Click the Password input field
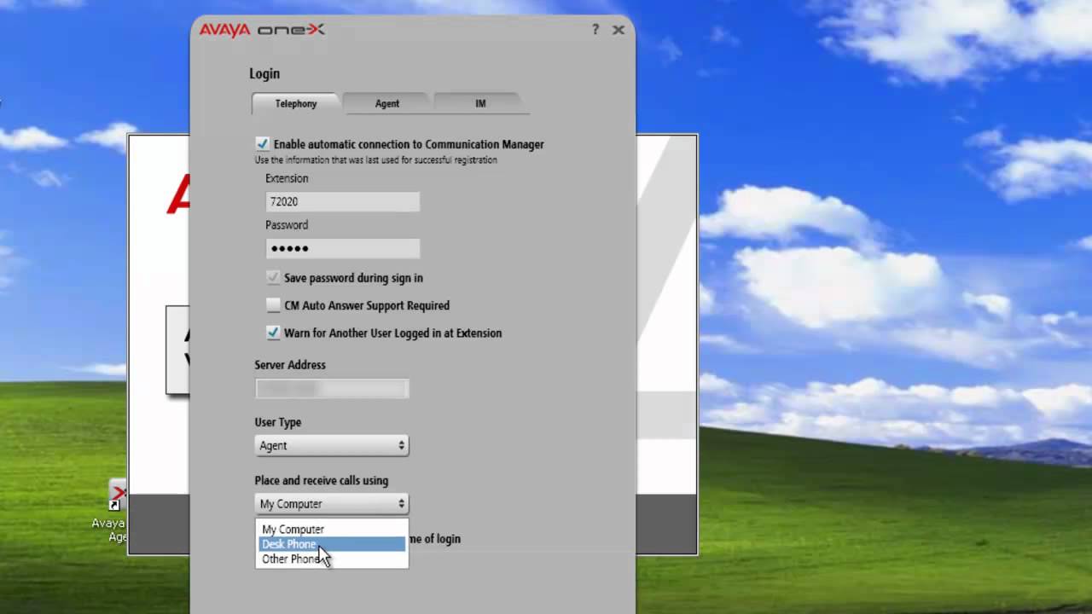Viewport: 1092px width, 614px height. 342,248
